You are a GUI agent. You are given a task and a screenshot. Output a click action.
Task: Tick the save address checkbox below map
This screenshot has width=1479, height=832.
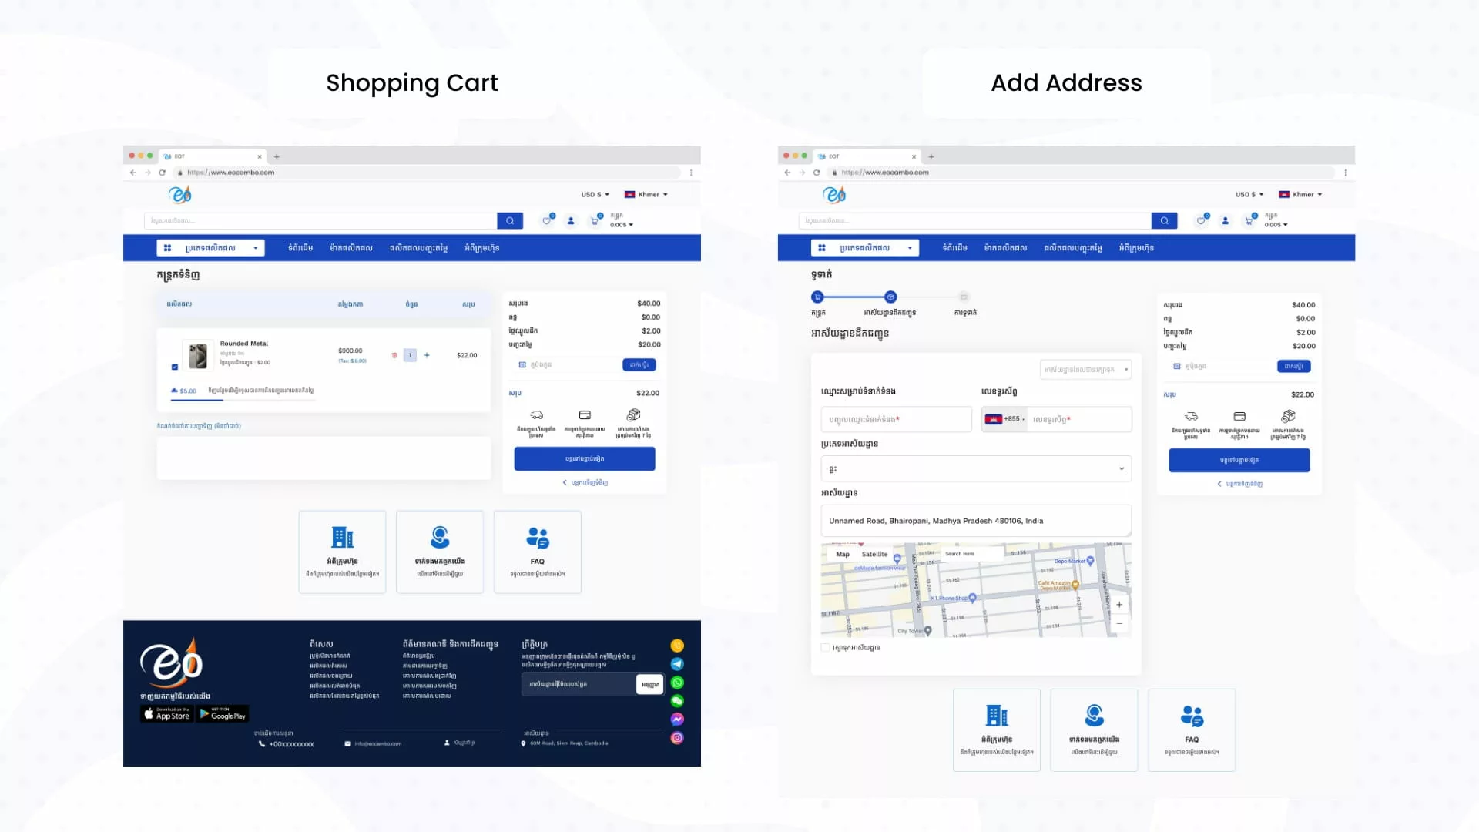[826, 648]
